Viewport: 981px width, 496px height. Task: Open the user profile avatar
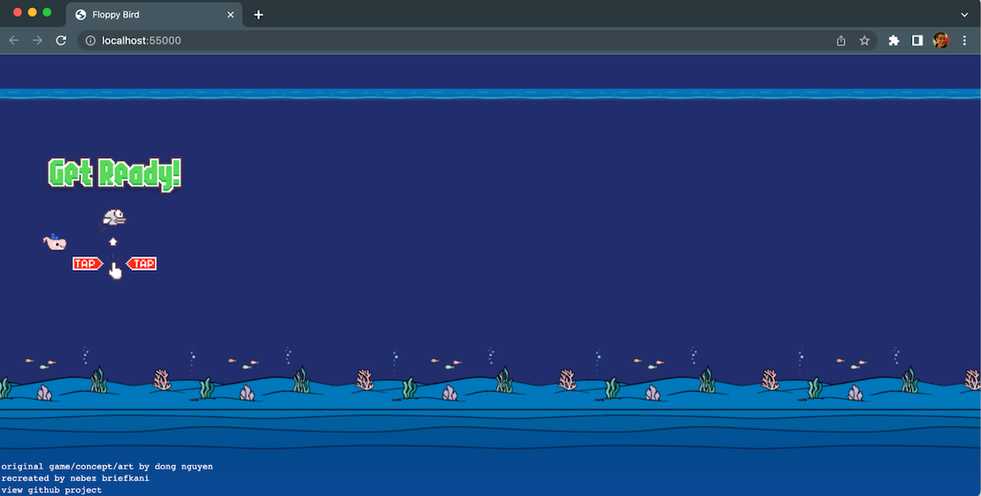pos(940,41)
